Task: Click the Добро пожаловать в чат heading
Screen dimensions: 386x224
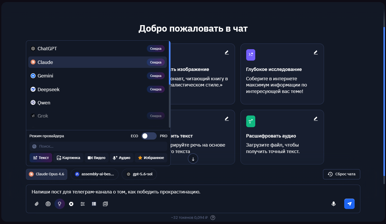Action: (x=193, y=28)
